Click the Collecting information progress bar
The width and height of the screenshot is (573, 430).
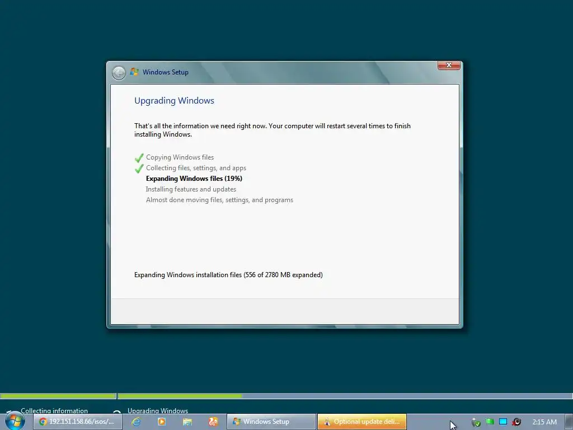(58, 396)
